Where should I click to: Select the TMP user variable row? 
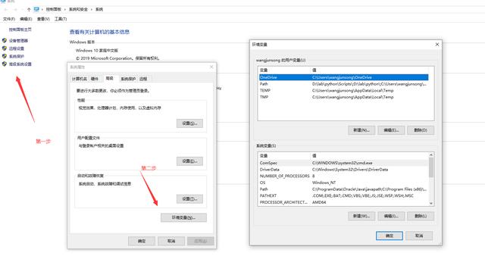point(343,97)
